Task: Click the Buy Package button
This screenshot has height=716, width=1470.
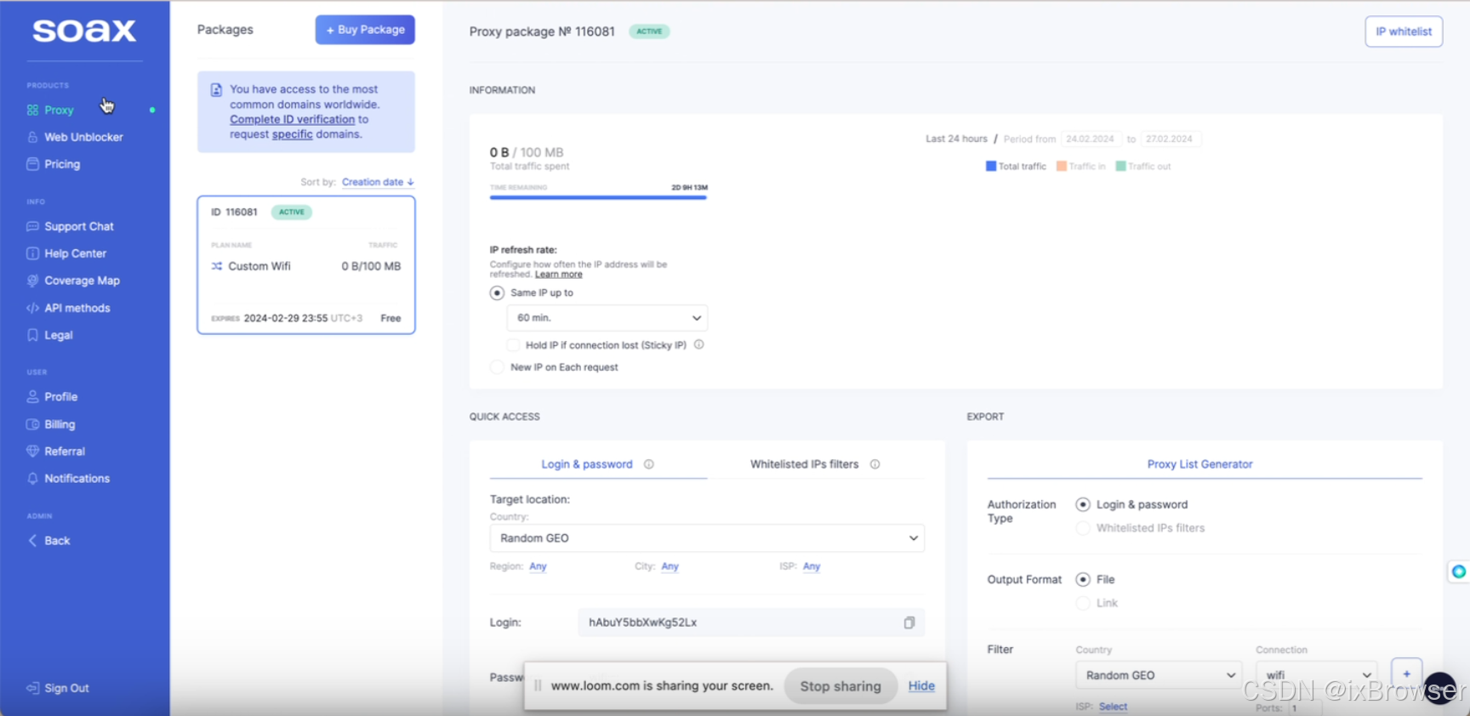Action: (365, 30)
